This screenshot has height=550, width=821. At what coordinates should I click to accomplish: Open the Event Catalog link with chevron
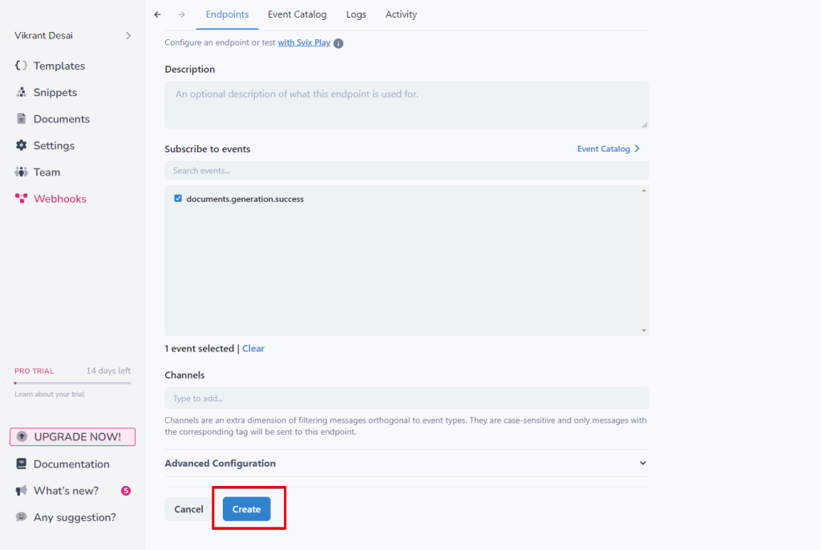point(608,149)
